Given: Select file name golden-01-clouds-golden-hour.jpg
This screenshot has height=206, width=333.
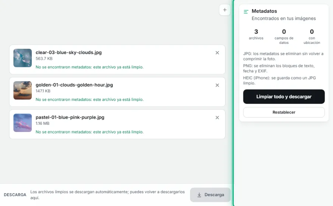Looking at the screenshot, I should coord(74,85).
